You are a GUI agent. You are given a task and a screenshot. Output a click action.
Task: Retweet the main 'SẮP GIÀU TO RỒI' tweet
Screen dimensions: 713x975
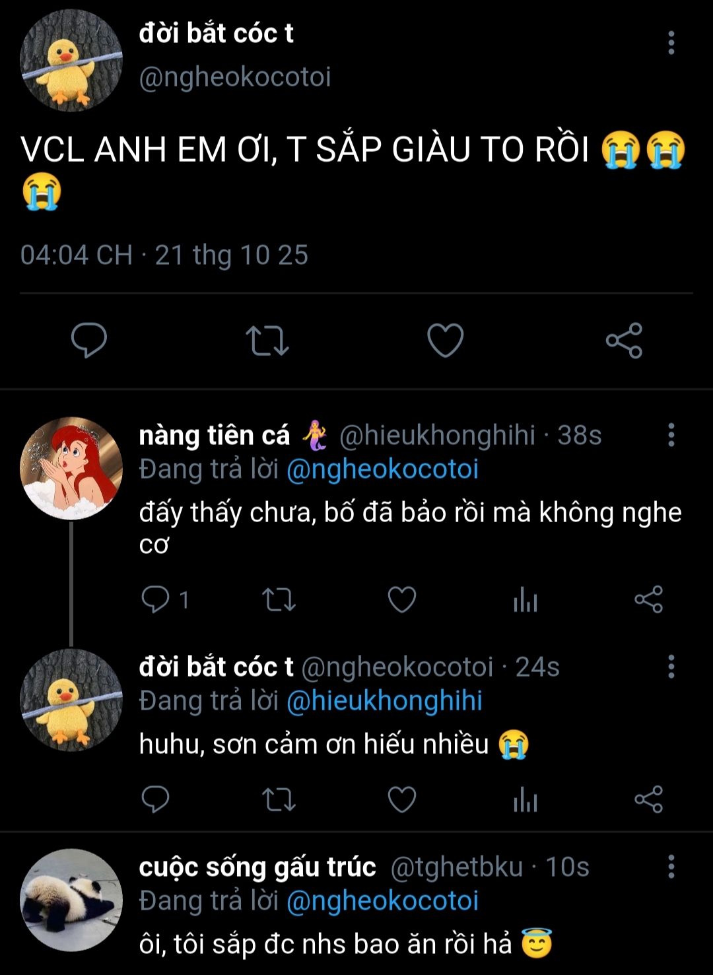pyautogui.click(x=267, y=340)
